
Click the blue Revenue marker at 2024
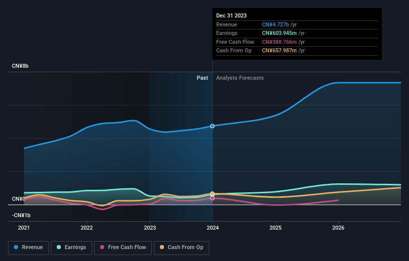pyautogui.click(x=213, y=126)
